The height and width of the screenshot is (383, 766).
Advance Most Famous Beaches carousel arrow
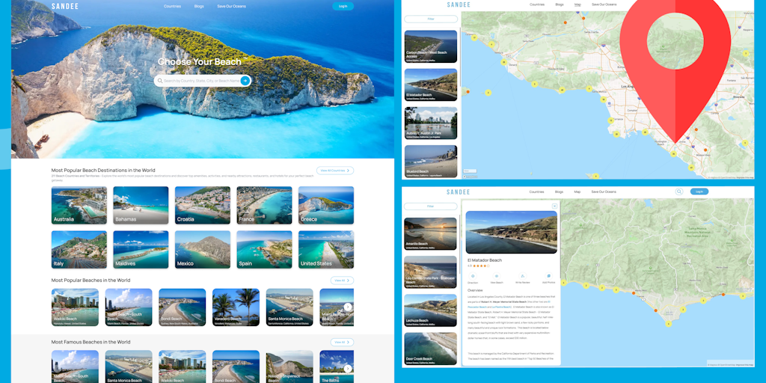click(x=348, y=368)
